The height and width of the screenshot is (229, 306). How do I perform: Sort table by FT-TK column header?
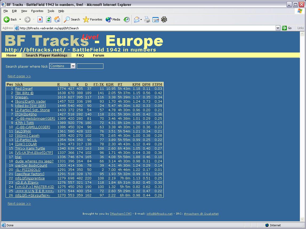[x=99, y=84]
